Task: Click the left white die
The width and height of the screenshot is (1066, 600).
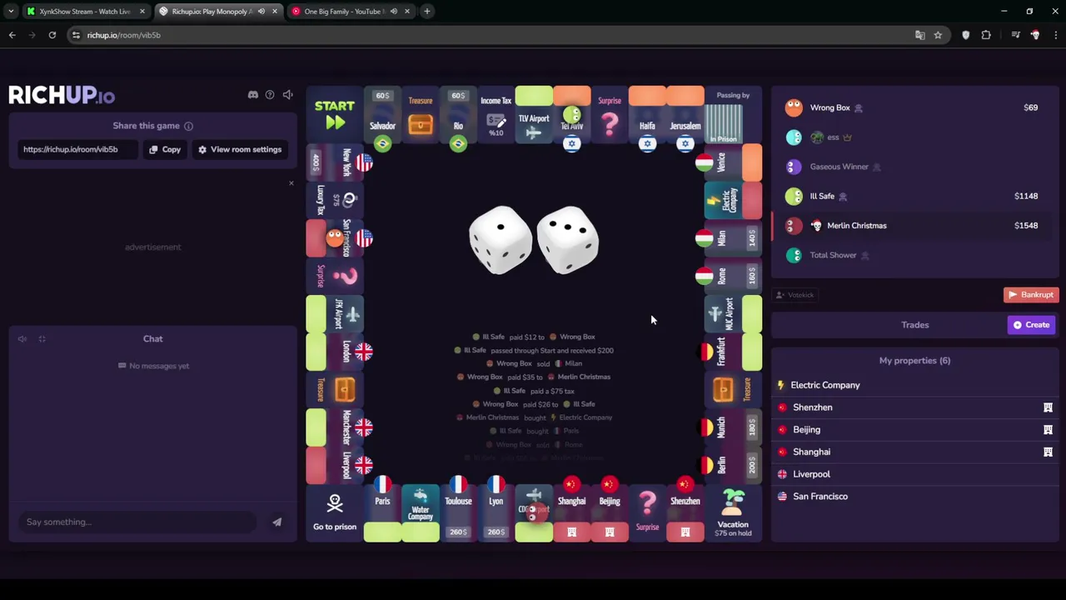Action: (x=501, y=239)
